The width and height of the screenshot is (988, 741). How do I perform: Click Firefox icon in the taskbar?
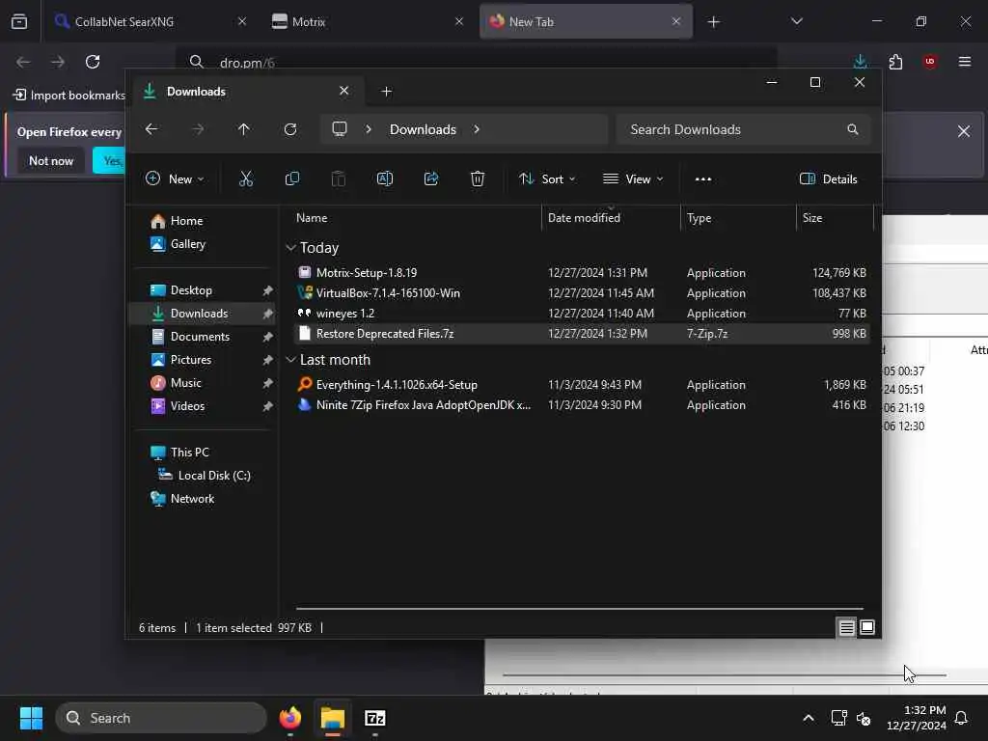[289, 718]
